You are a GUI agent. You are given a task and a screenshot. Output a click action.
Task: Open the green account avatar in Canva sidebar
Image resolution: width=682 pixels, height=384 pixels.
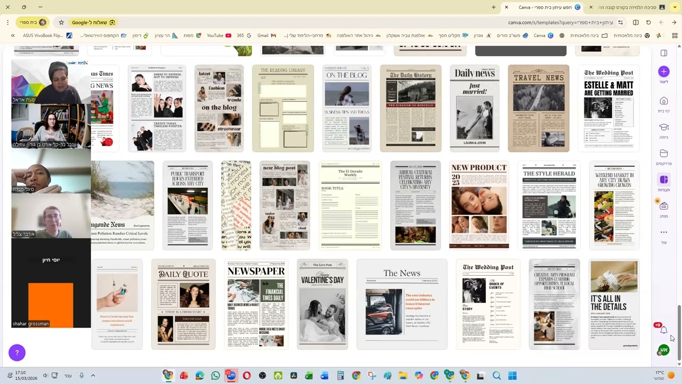coord(663,350)
